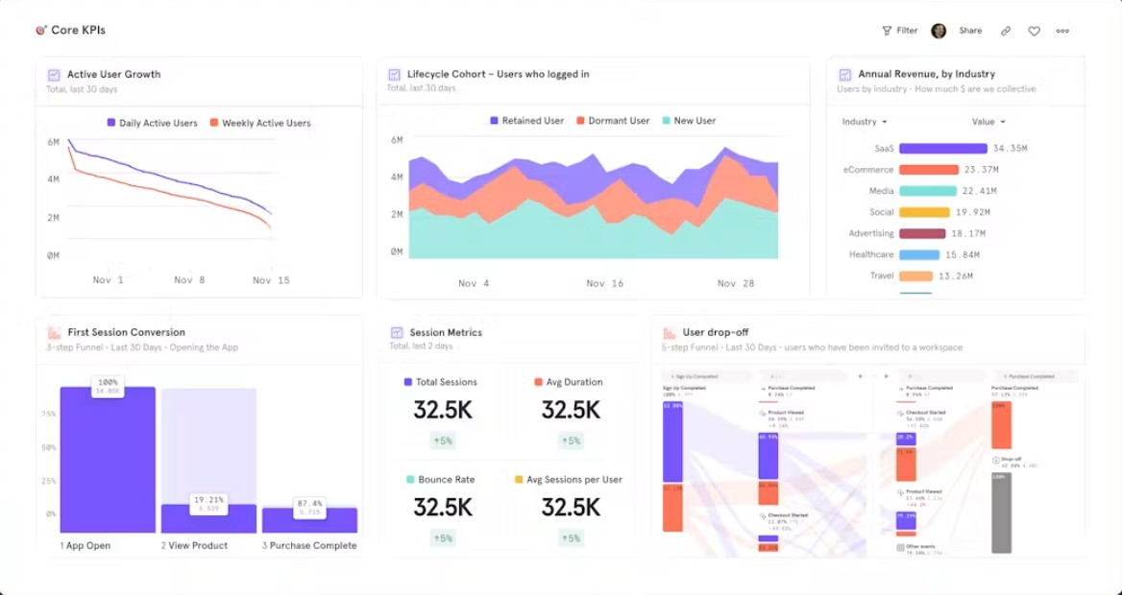1122x595 pixels.
Task: Click the up 5% badge under Bounce Rate
Action: (443, 538)
